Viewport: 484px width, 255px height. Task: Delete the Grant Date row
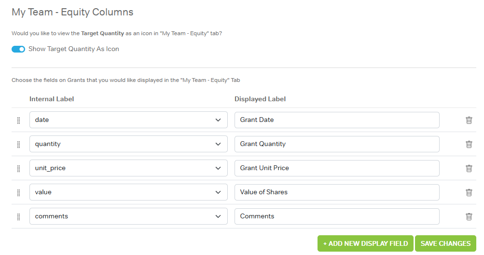pos(469,120)
